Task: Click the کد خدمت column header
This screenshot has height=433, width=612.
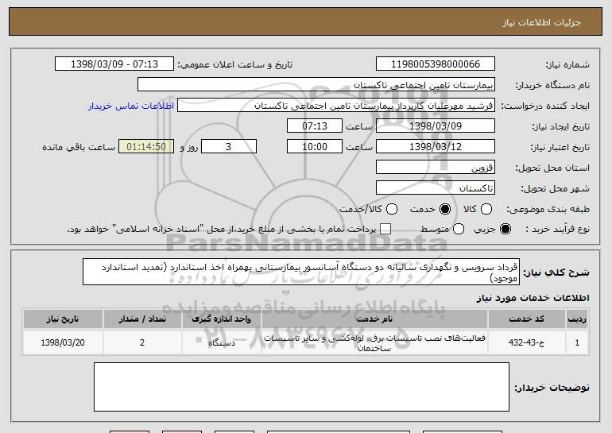Action: (x=526, y=319)
